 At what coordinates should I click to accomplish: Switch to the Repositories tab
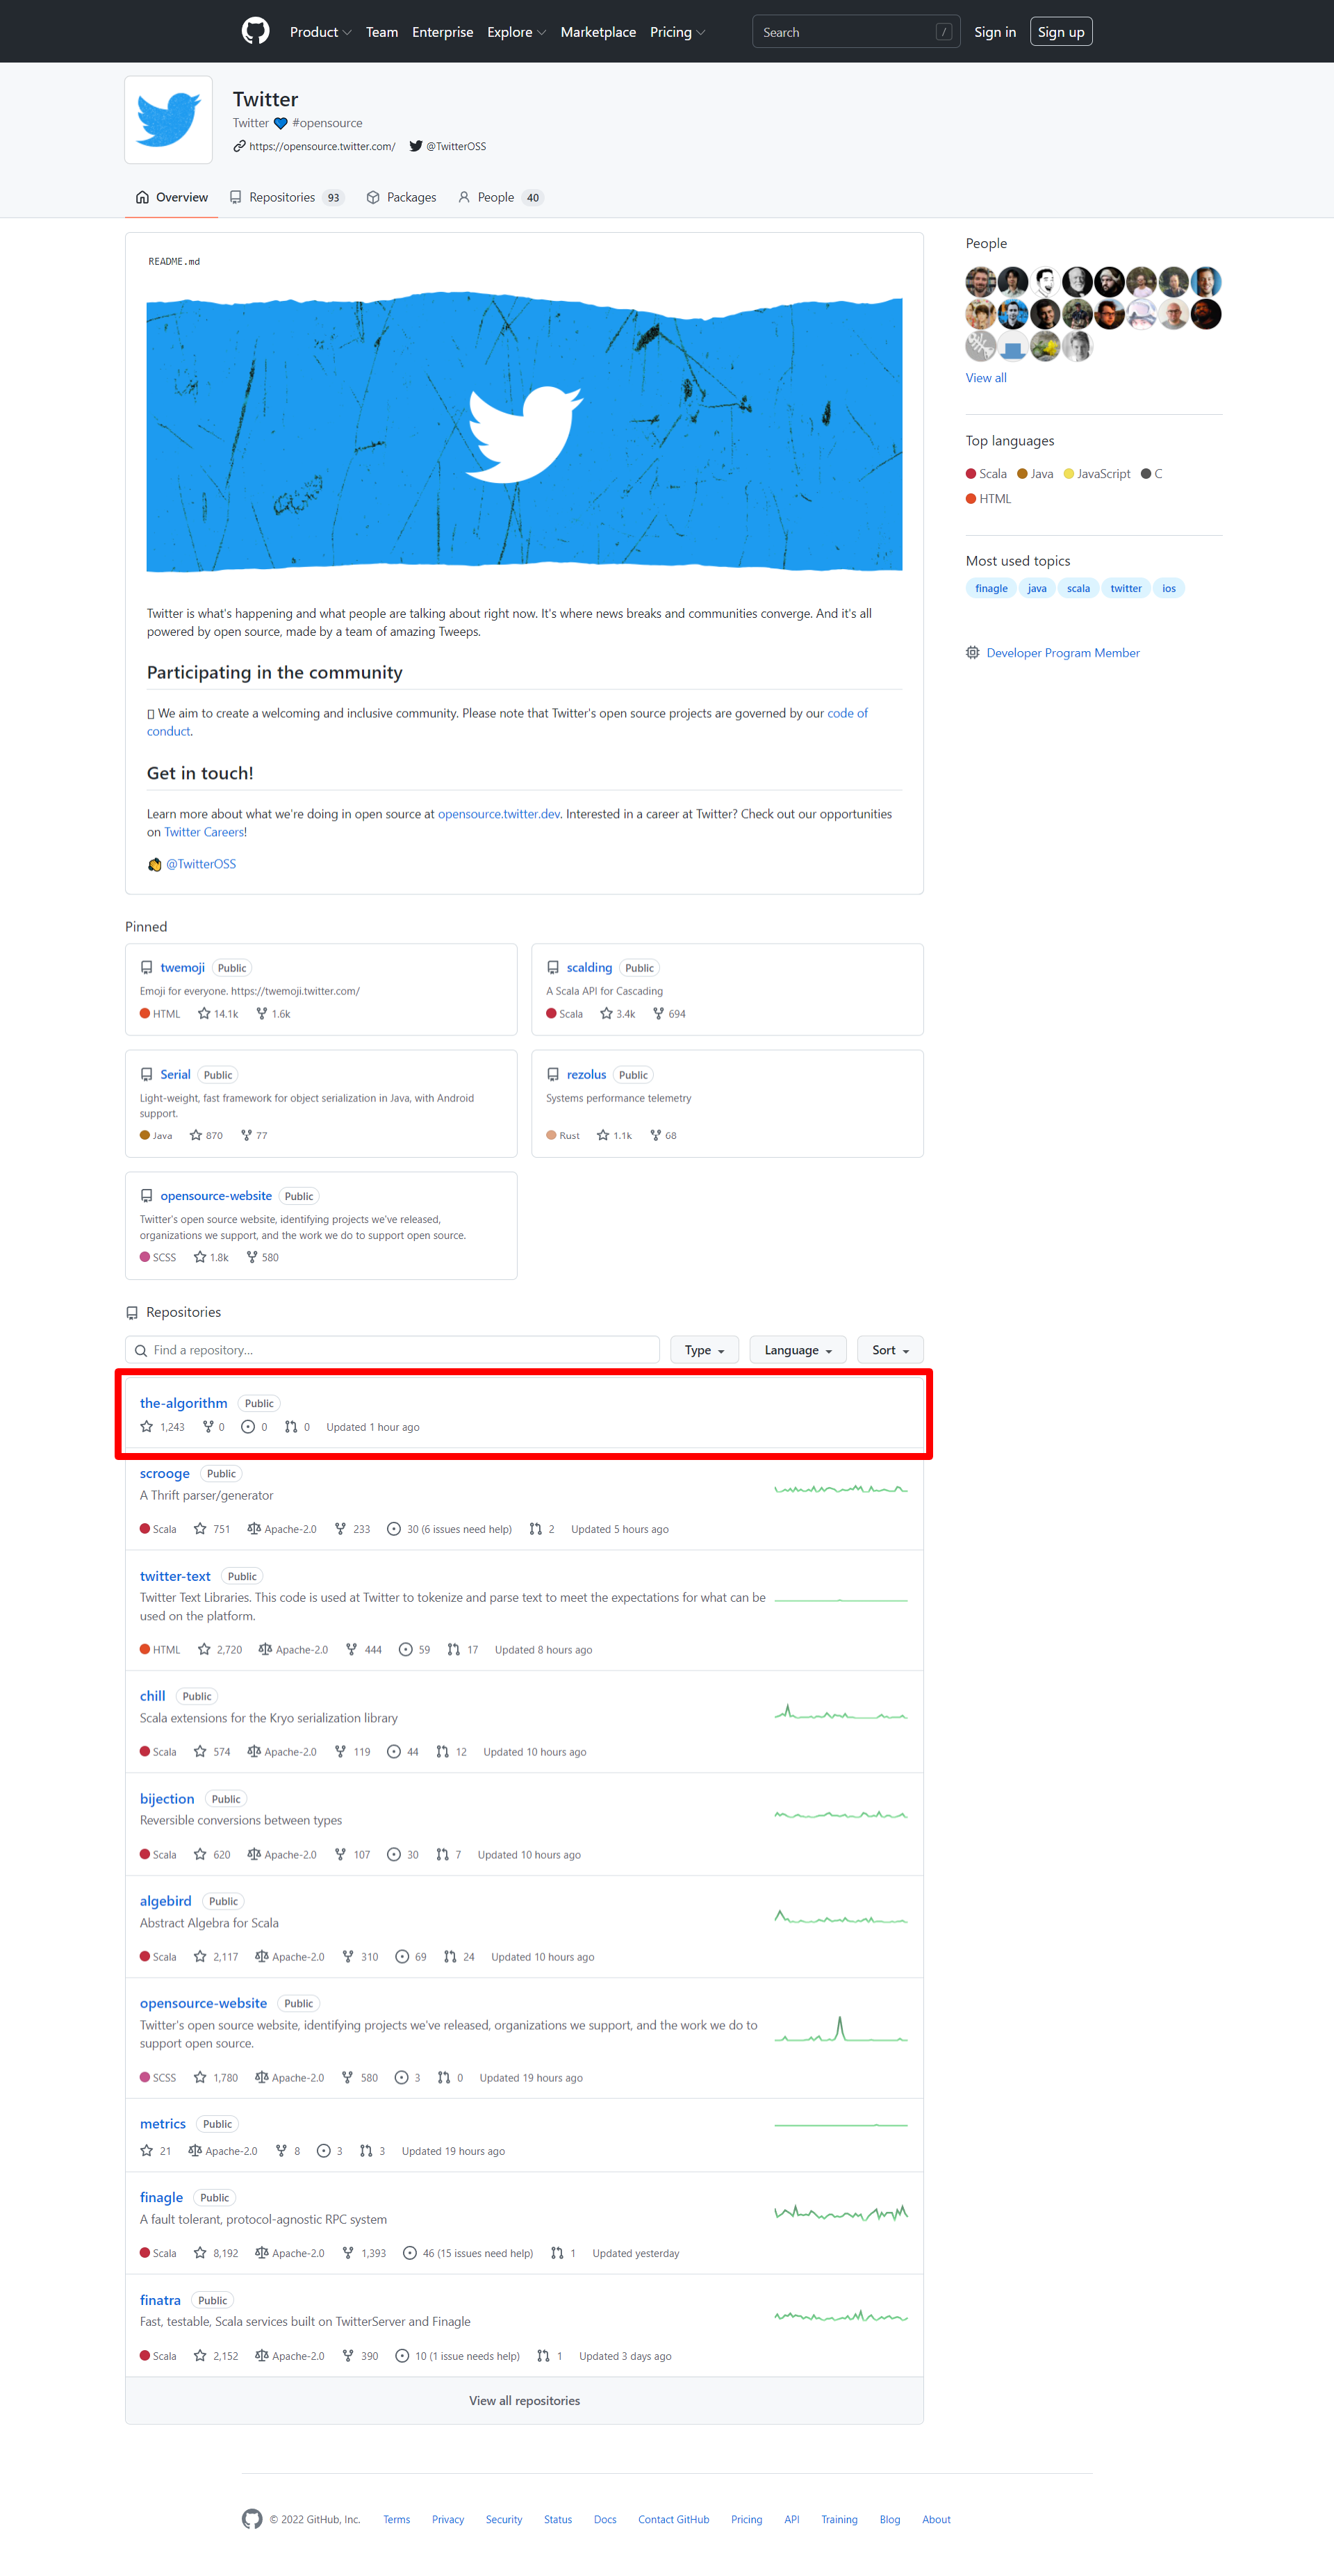pyautogui.click(x=287, y=198)
